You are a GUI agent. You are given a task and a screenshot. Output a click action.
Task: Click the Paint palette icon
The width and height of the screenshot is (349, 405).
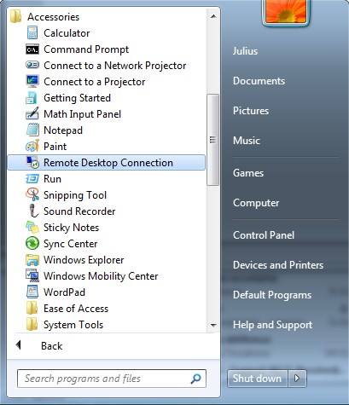click(x=32, y=147)
